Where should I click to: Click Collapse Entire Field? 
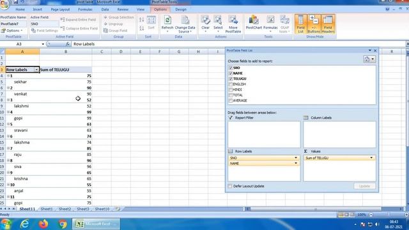click(x=79, y=28)
